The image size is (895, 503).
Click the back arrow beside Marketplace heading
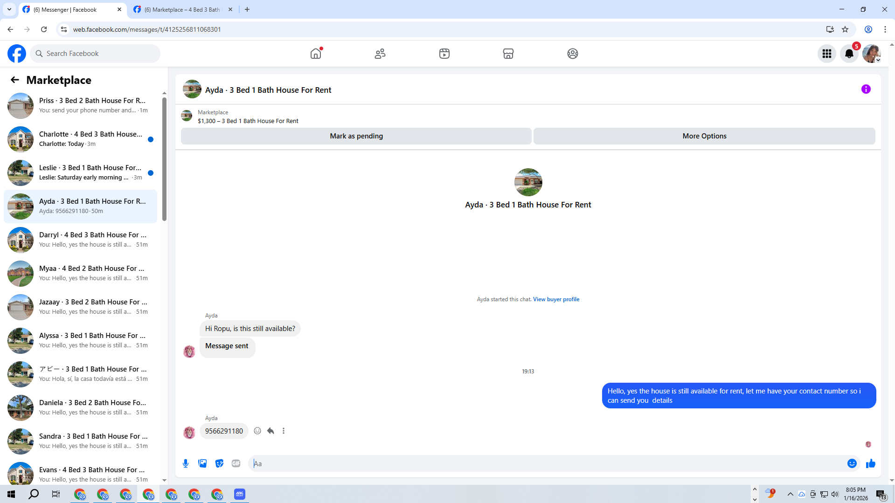15,80
